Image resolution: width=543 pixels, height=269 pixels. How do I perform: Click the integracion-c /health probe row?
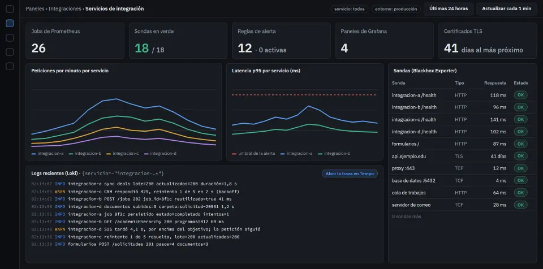pos(462,119)
